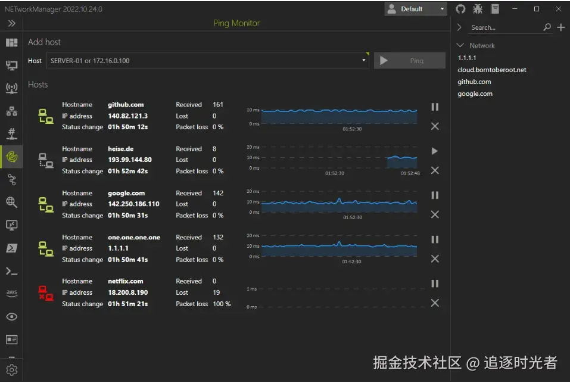The height and width of the screenshot is (383, 570).
Task: Pause pinging one.one.one.one
Action: (x=435, y=239)
